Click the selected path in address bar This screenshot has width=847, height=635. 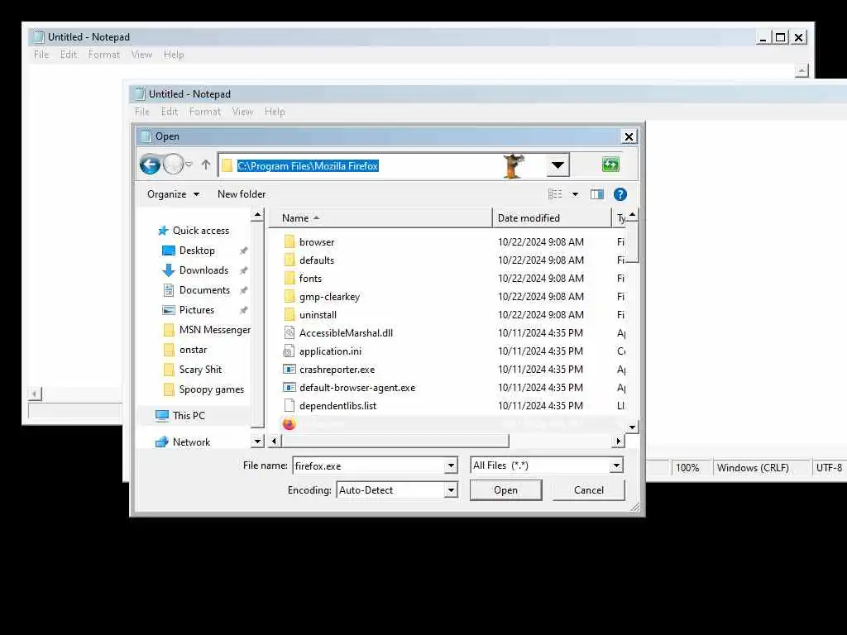point(308,165)
